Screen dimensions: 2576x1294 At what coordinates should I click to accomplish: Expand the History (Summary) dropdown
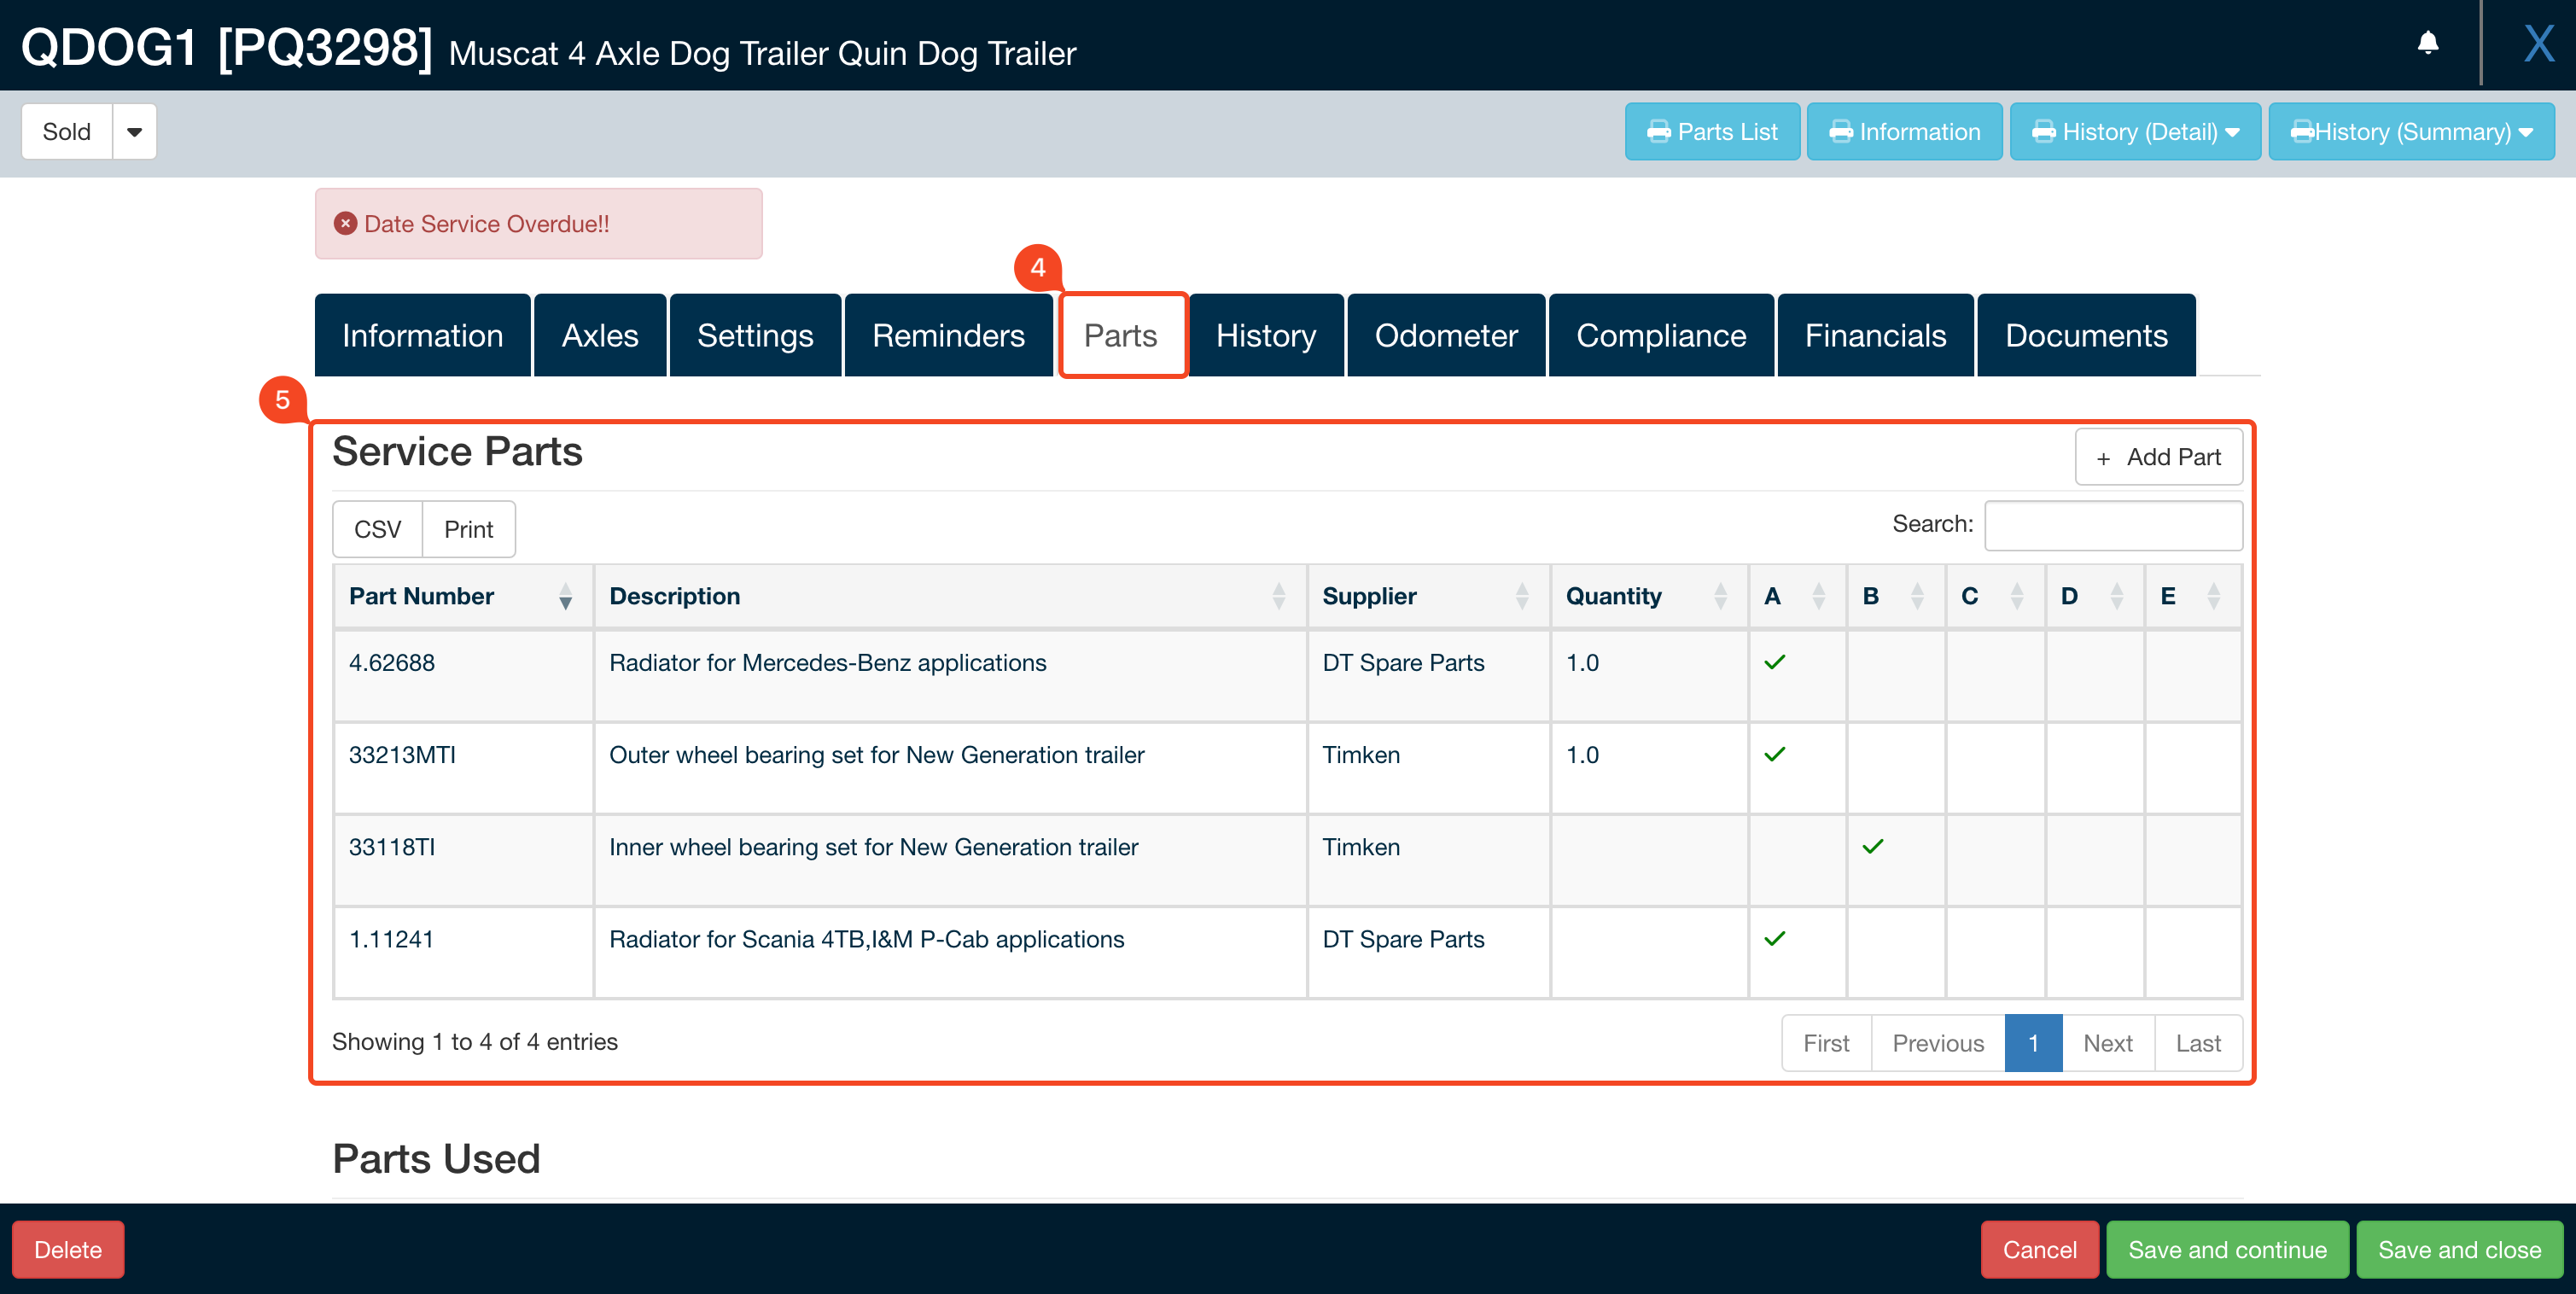[x=2411, y=131]
